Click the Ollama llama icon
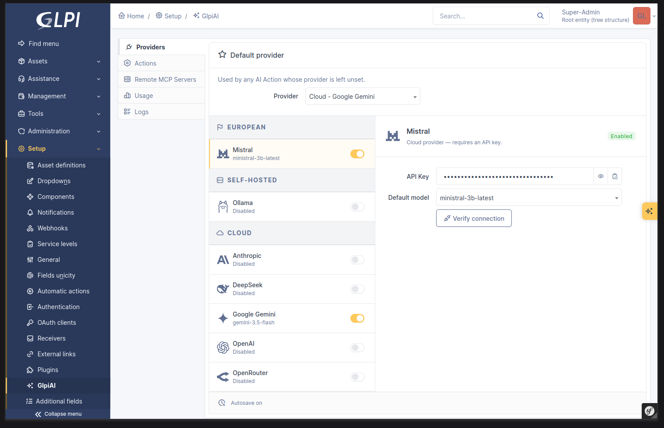 click(x=223, y=207)
